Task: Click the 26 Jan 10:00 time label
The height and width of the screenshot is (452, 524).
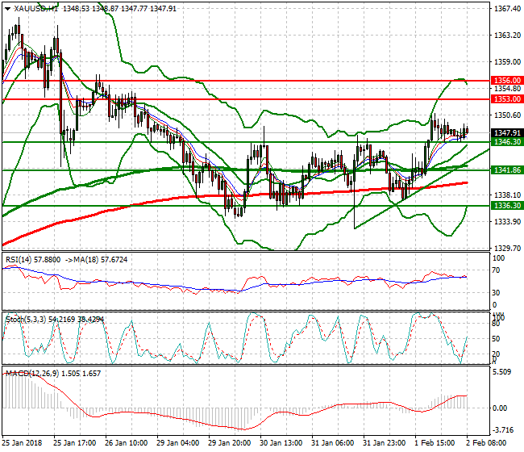Action: coord(126,443)
